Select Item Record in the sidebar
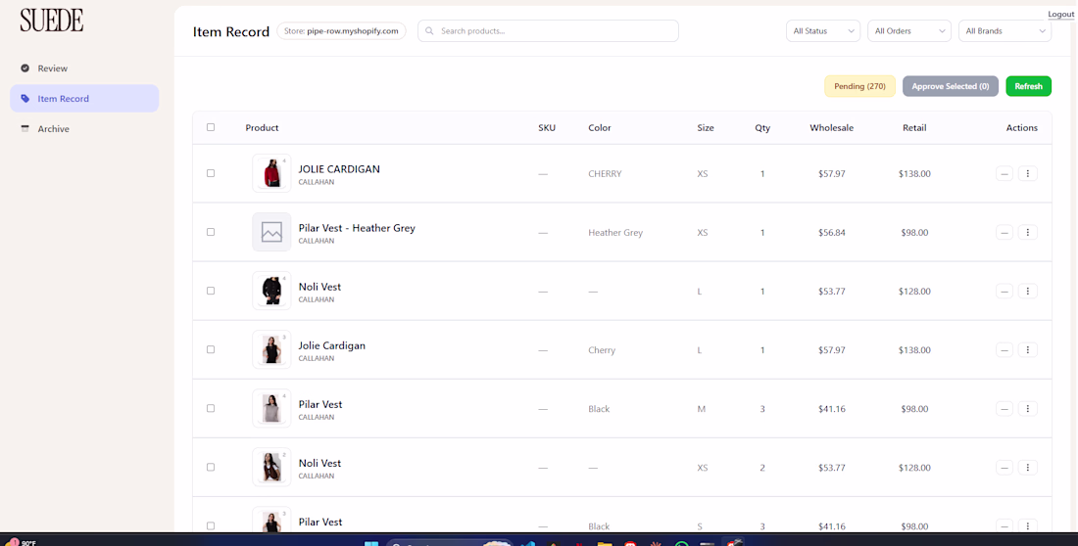The height and width of the screenshot is (546, 1078). pos(84,98)
